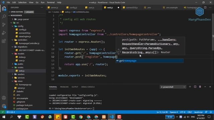214x120 pixels.
Task: Expand the services folder
Action: (x=13, y=78)
